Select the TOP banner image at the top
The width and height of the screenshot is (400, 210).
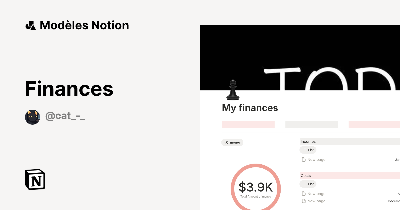click(300, 57)
